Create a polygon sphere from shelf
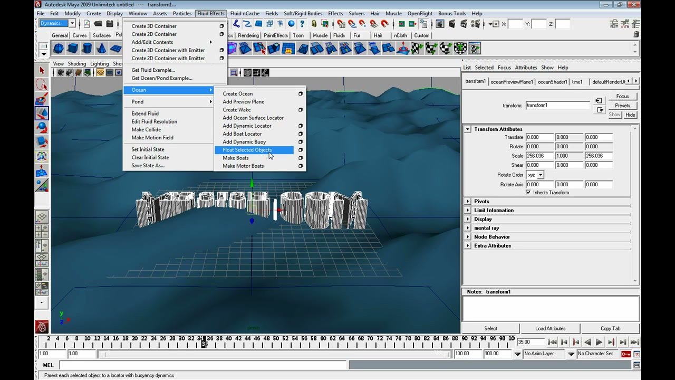Screen dimensions: 675x380 (x=59, y=49)
